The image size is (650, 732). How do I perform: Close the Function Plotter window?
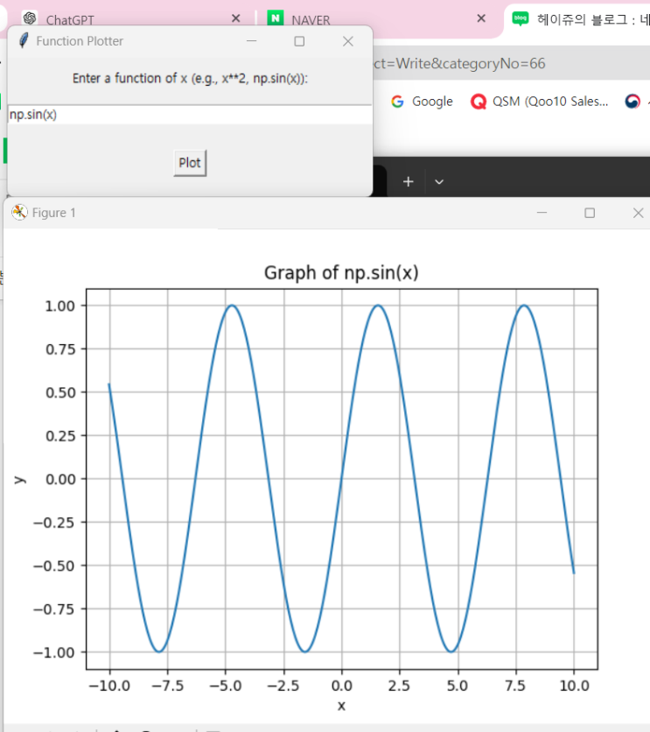pyautogui.click(x=347, y=41)
